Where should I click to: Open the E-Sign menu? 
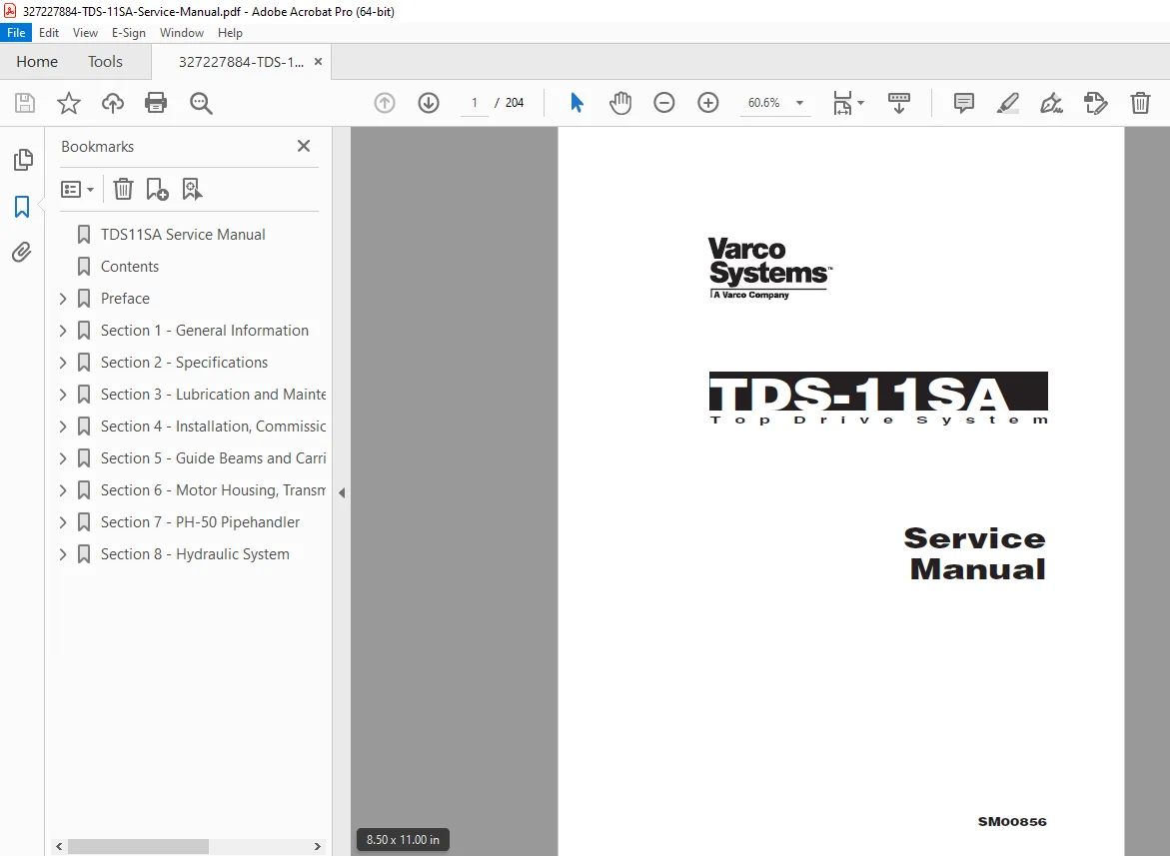coord(128,33)
